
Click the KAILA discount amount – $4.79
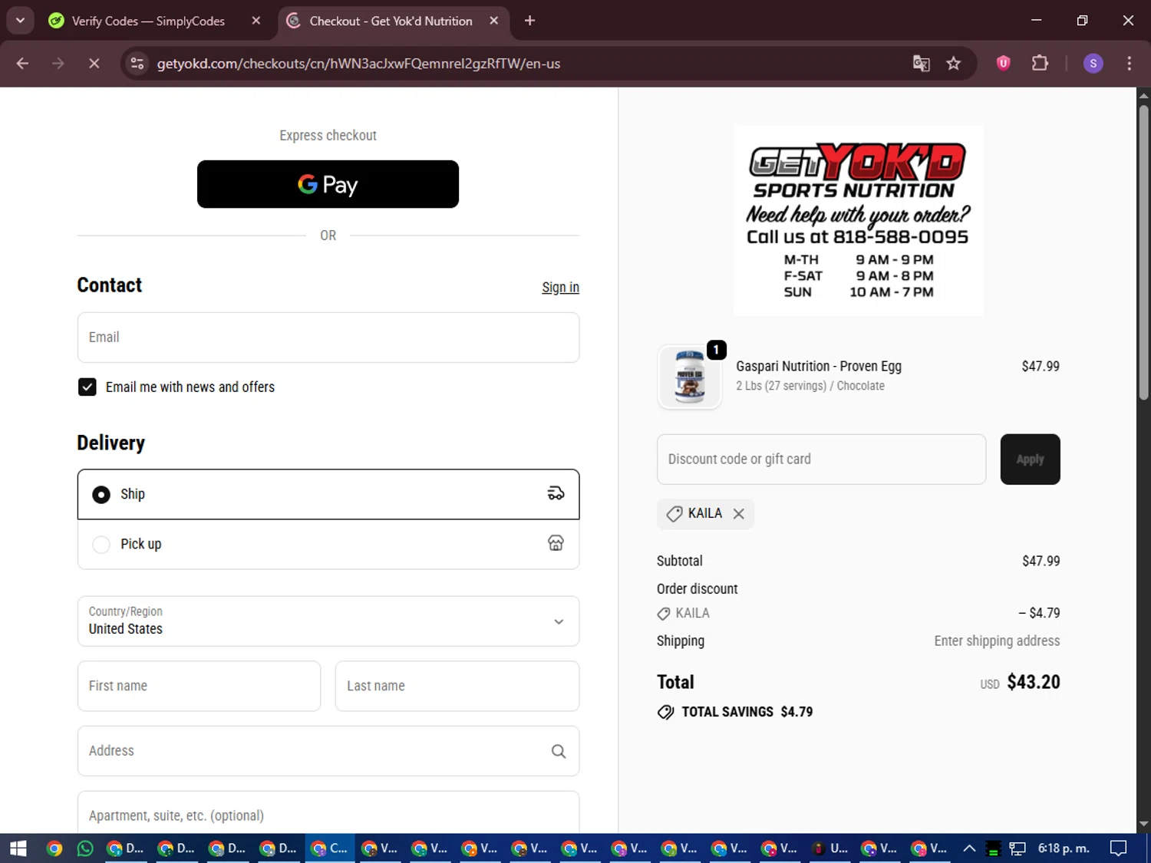click(1039, 613)
